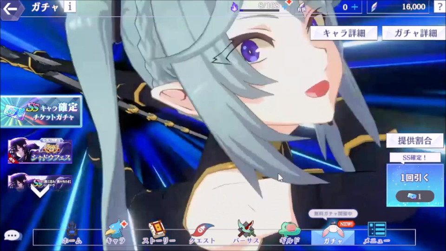Tap the SS確定！ label
Image resolution: width=446 pixels, height=251 pixels.
(x=415, y=158)
